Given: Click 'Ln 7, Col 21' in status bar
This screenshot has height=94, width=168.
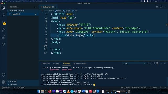Looking at the screenshot, I should [125, 88].
